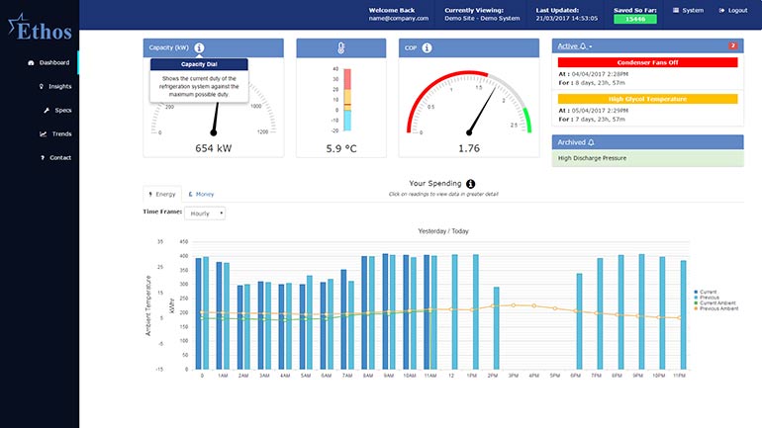The height and width of the screenshot is (428, 762).
Task: Open the System menu in header
Action: coord(688,10)
